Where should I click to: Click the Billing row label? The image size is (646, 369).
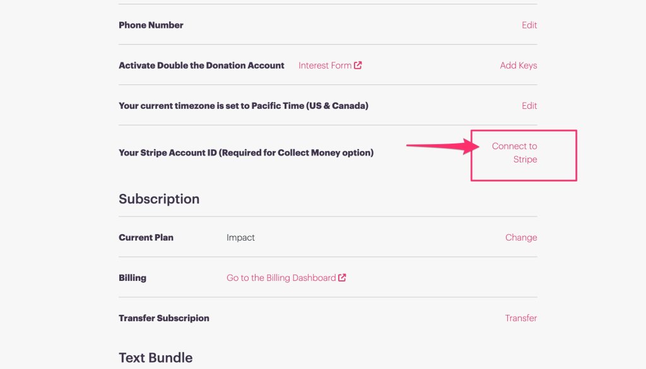(x=132, y=278)
